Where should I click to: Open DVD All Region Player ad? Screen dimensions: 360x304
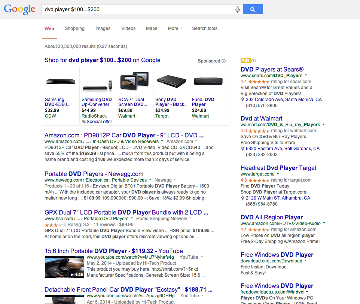(272, 217)
